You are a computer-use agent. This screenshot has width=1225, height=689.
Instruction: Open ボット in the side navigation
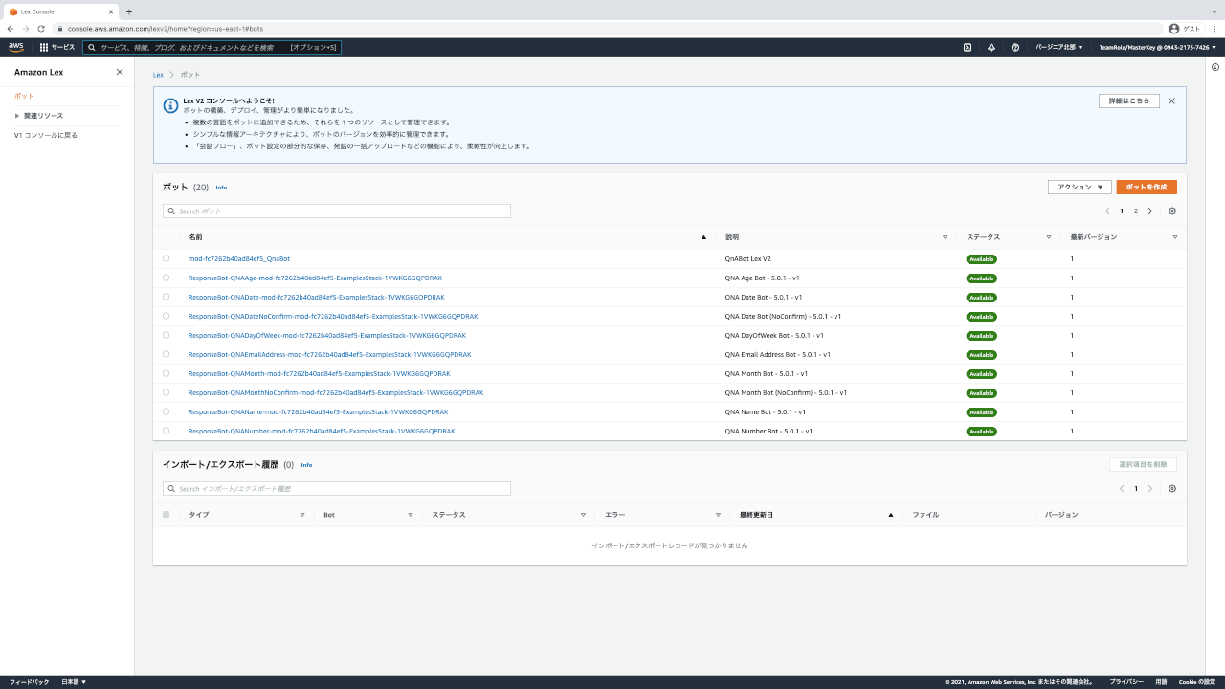(24, 96)
